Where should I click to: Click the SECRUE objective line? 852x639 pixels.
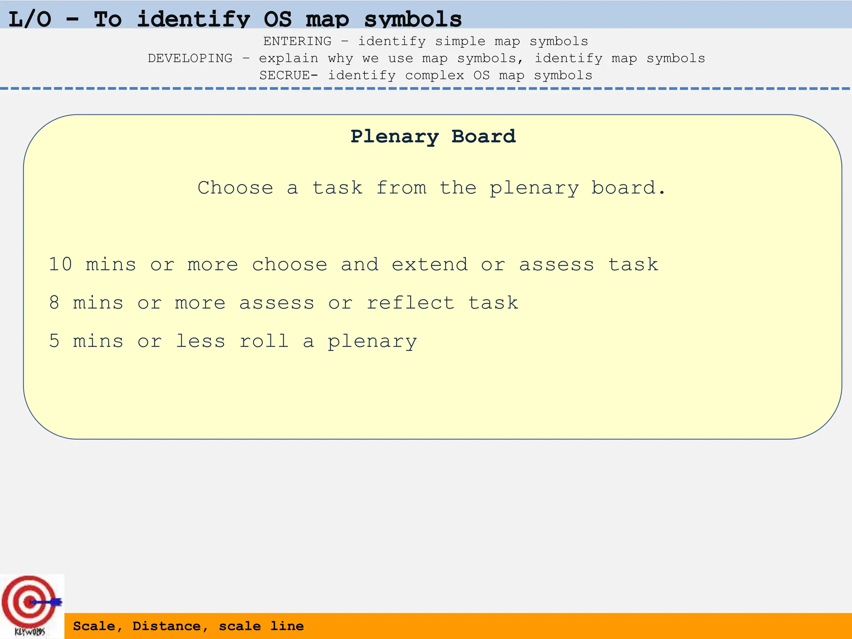[426, 75]
